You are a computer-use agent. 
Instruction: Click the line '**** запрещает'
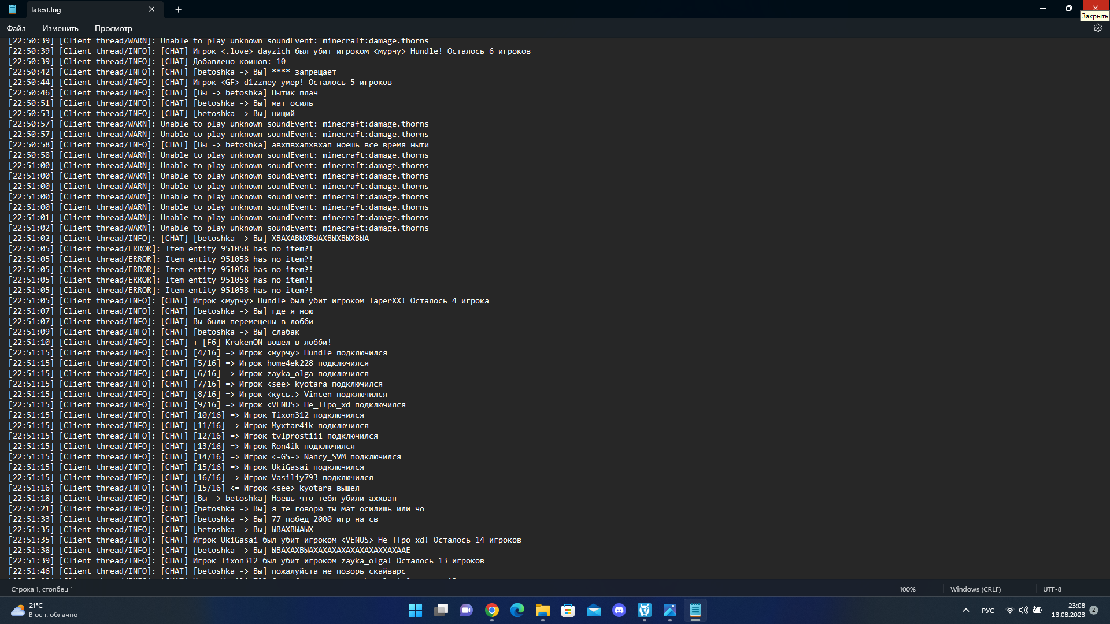[172, 72]
